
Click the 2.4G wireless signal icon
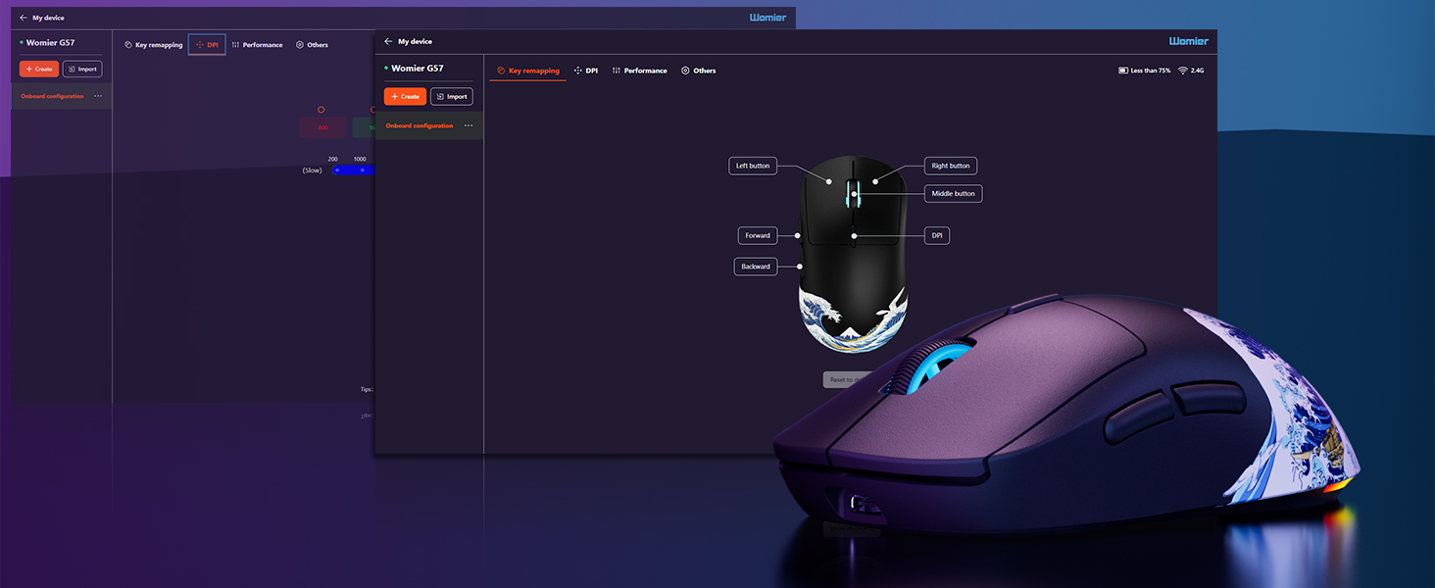pyautogui.click(x=1183, y=71)
